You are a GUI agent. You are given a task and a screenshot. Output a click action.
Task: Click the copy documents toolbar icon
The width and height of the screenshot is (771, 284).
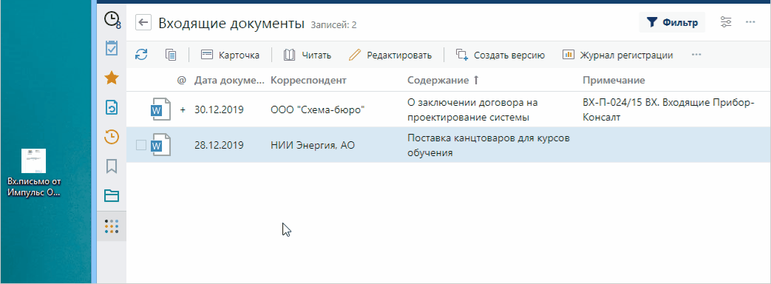tap(171, 55)
